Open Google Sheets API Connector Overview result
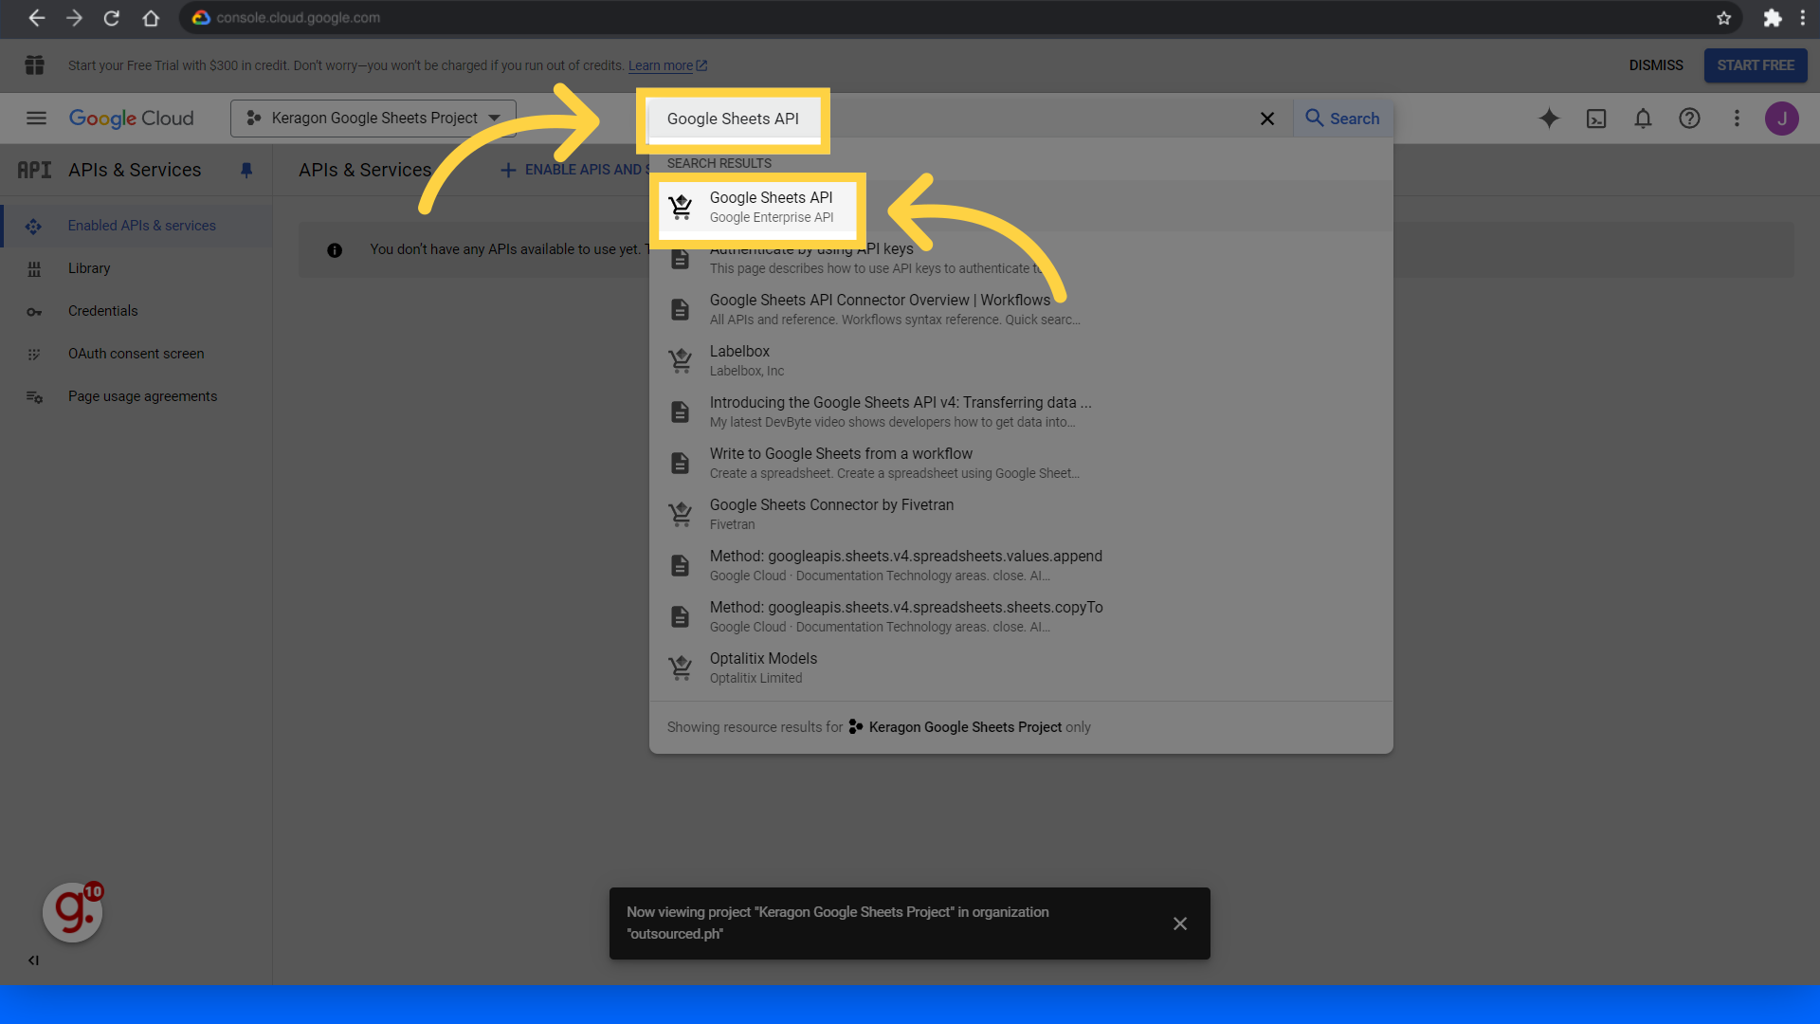 point(1021,309)
